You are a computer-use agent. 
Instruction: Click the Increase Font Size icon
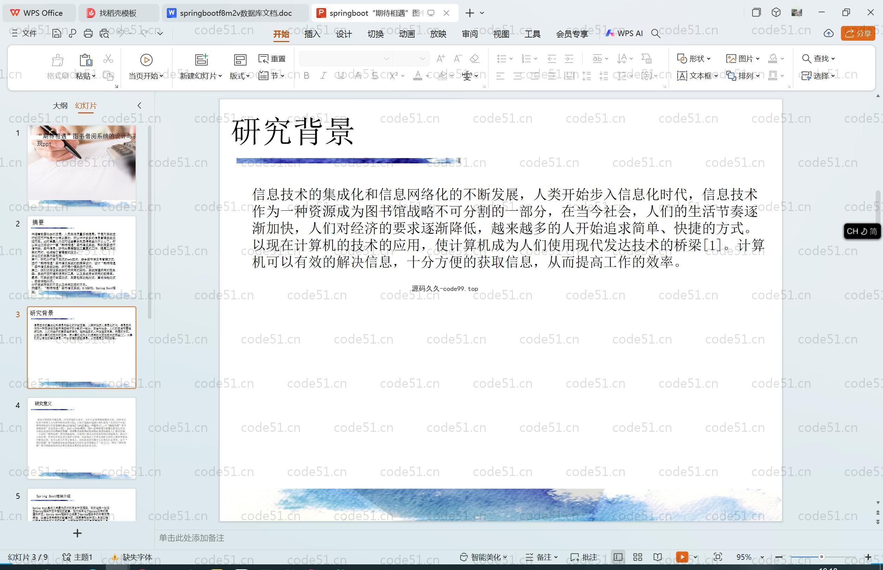coord(440,59)
